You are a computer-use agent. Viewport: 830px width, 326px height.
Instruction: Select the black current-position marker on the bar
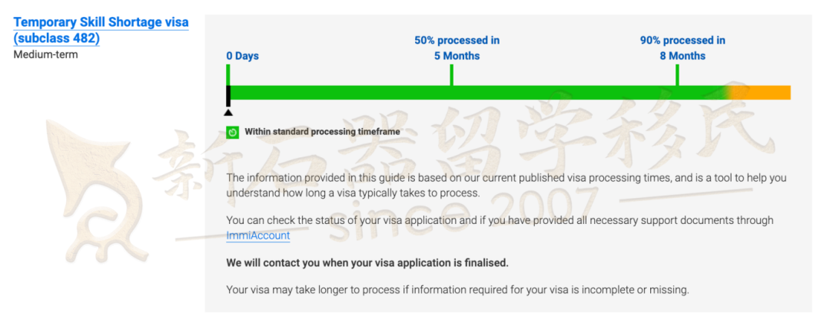click(x=228, y=96)
